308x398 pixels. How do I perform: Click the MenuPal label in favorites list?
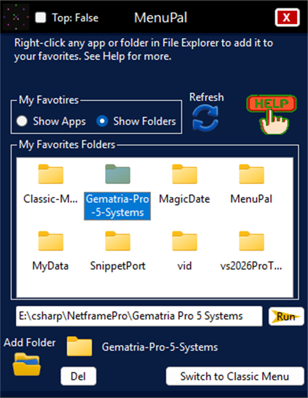pyautogui.click(x=251, y=199)
